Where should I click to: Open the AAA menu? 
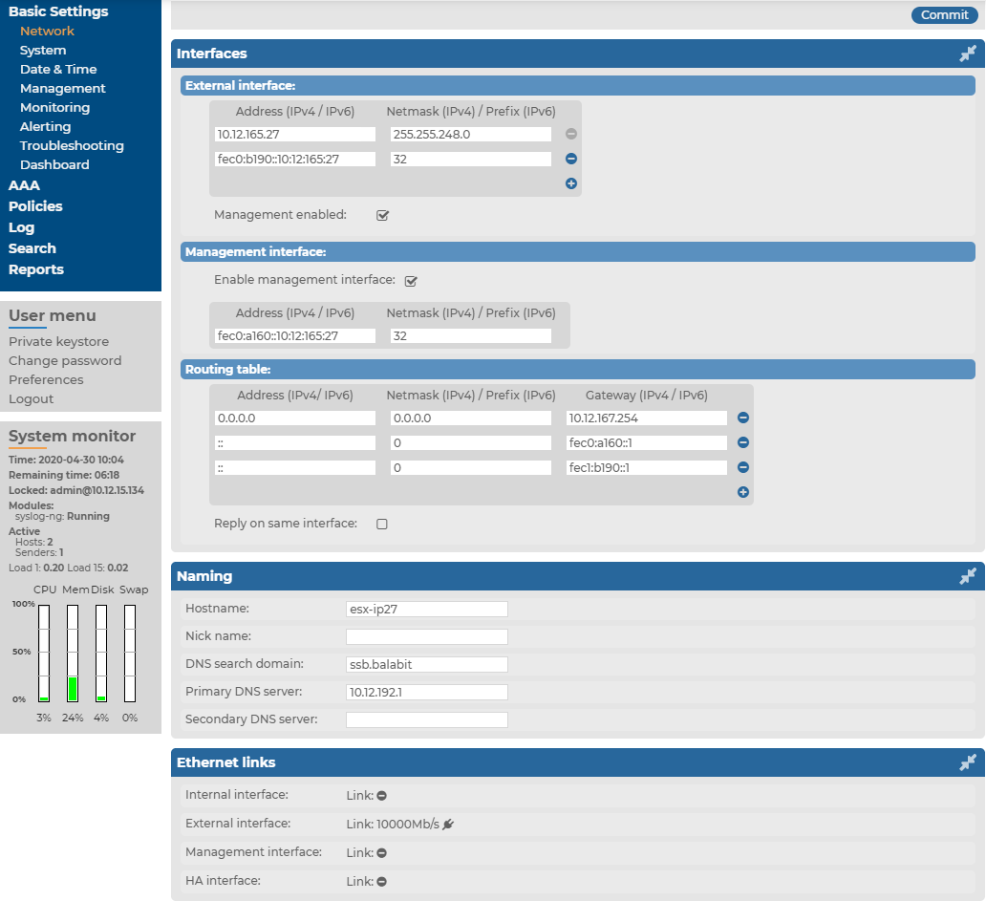[24, 185]
